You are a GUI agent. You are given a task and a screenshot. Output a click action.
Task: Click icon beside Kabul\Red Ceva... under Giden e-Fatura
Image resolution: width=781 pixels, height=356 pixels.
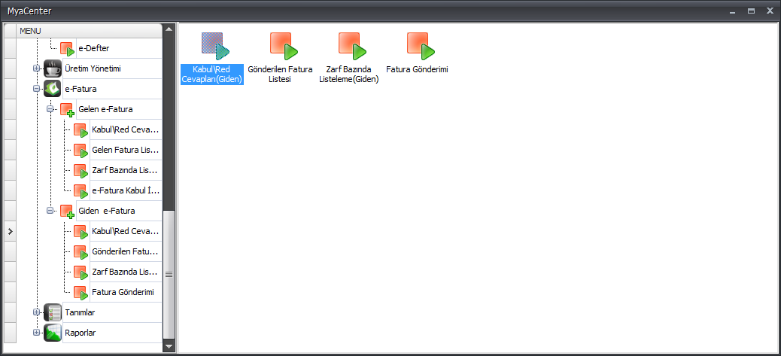[x=81, y=232]
